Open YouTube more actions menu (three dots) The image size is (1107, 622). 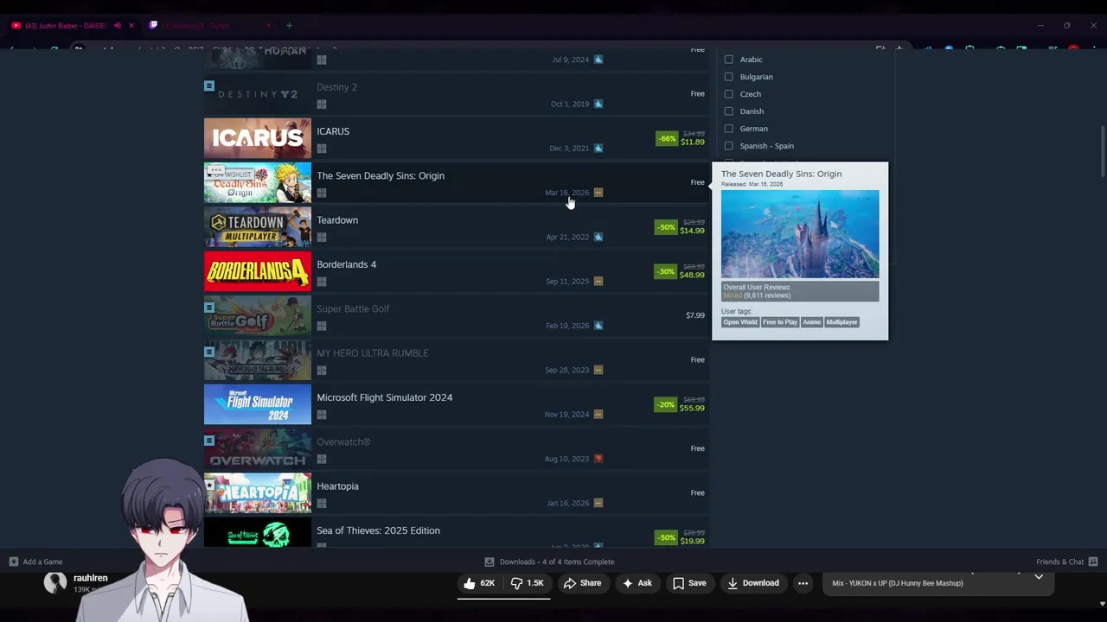803,583
